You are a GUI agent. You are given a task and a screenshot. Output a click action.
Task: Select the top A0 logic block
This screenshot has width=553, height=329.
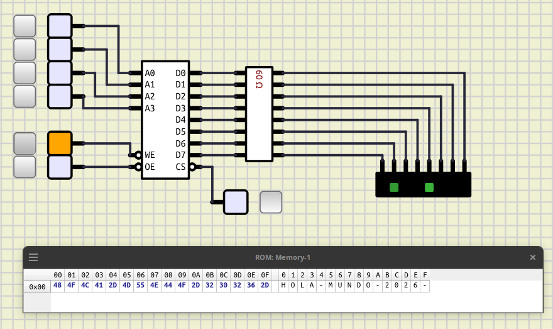coord(60,26)
